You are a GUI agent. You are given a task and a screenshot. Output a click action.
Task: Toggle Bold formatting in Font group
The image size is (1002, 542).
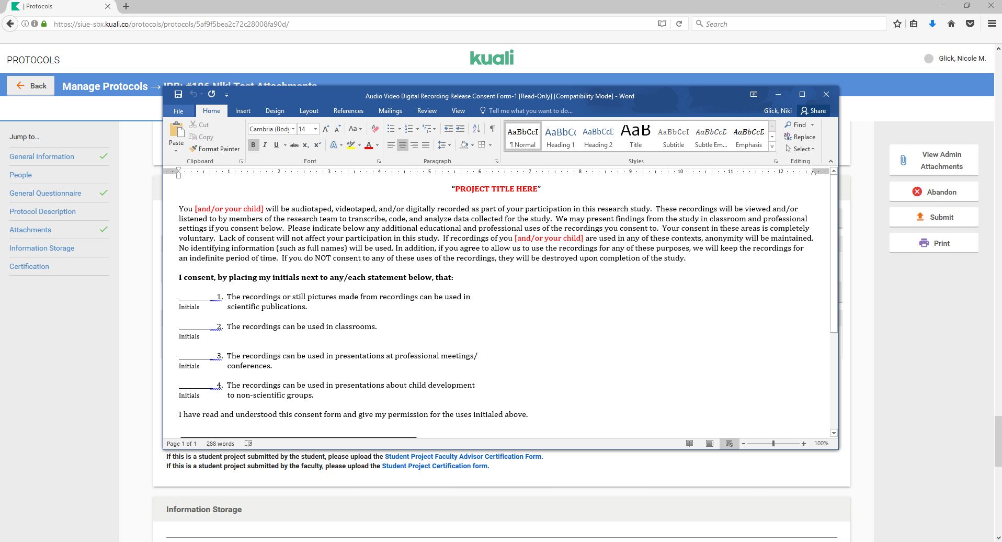tap(254, 145)
